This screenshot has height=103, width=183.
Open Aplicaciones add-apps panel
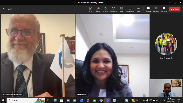[x=130, y=9]
